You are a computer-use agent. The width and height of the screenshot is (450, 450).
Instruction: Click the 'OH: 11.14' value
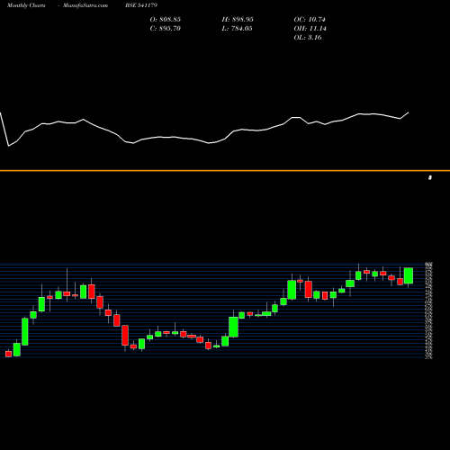(310, 29)
